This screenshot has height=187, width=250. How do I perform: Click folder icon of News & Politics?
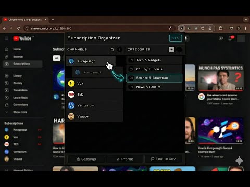tap(131, 87)
